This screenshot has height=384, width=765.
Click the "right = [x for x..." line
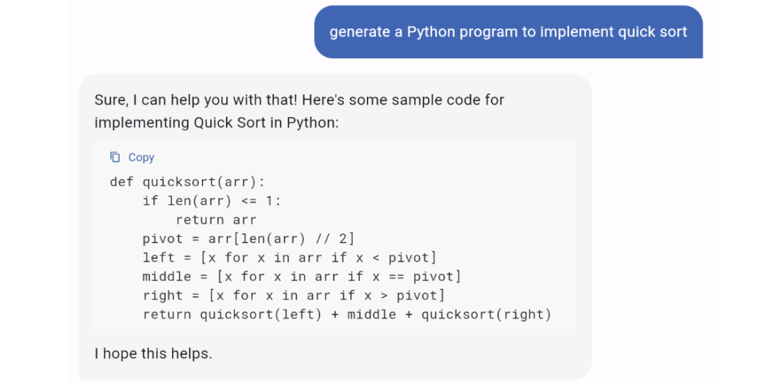point(293,296)
